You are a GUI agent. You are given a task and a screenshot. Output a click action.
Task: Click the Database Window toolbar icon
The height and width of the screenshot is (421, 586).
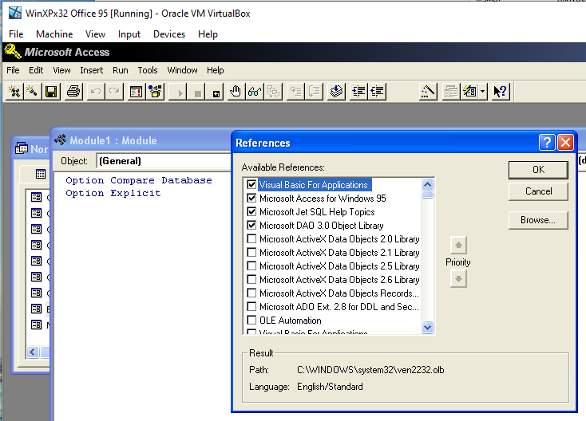pyautogui.click(x=451, y=92)
